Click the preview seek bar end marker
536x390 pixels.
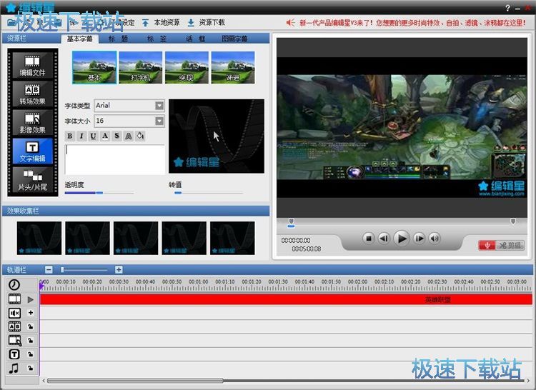513,221
